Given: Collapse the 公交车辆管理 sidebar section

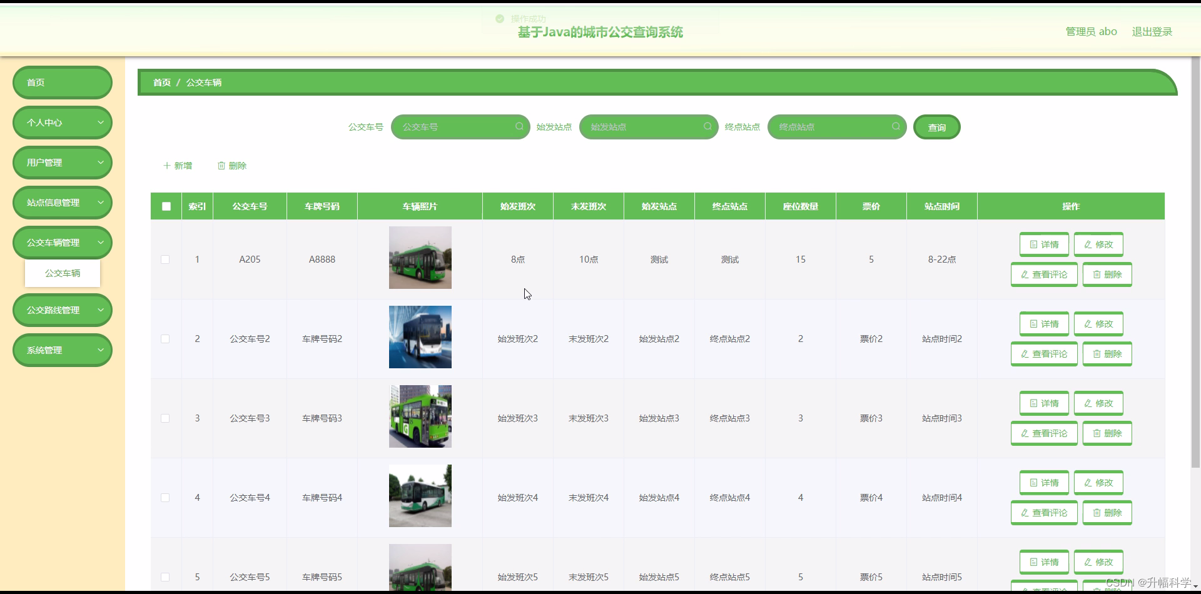Looking at the screenshot, I should click(62, 243).
